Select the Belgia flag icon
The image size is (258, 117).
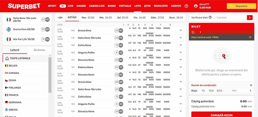[x=6, y=65]
